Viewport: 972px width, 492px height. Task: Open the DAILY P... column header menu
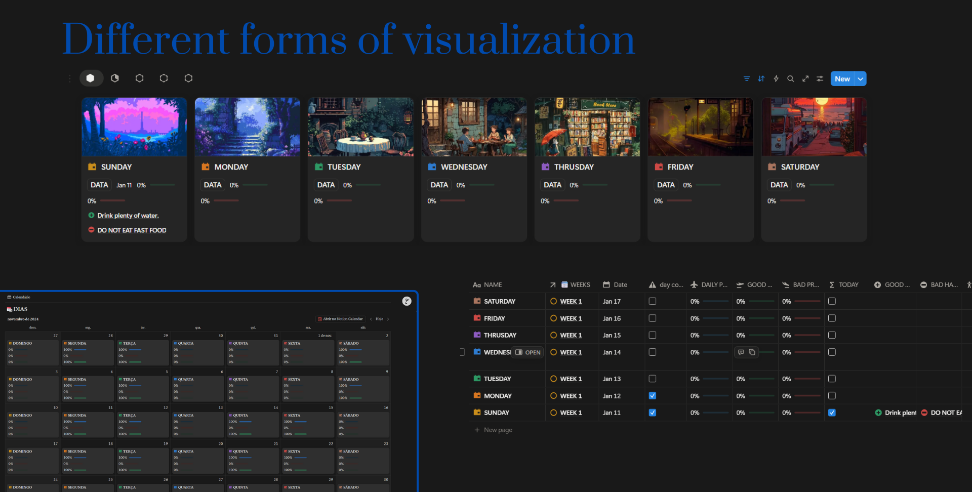coord(709,285)
